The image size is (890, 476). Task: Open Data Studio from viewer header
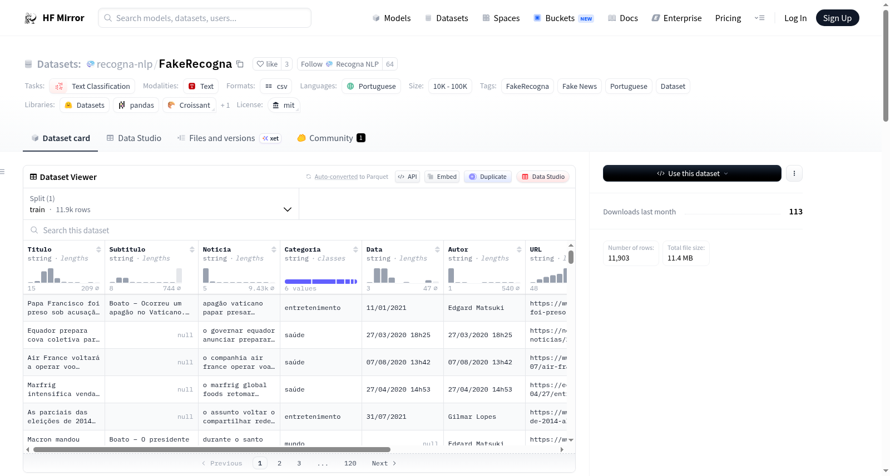click(542, 177)
